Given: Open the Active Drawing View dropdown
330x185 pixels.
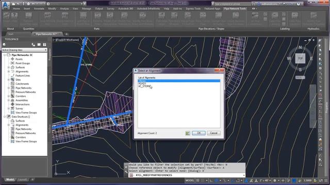Looking at the screenshot, I should [x=24, y=50].
